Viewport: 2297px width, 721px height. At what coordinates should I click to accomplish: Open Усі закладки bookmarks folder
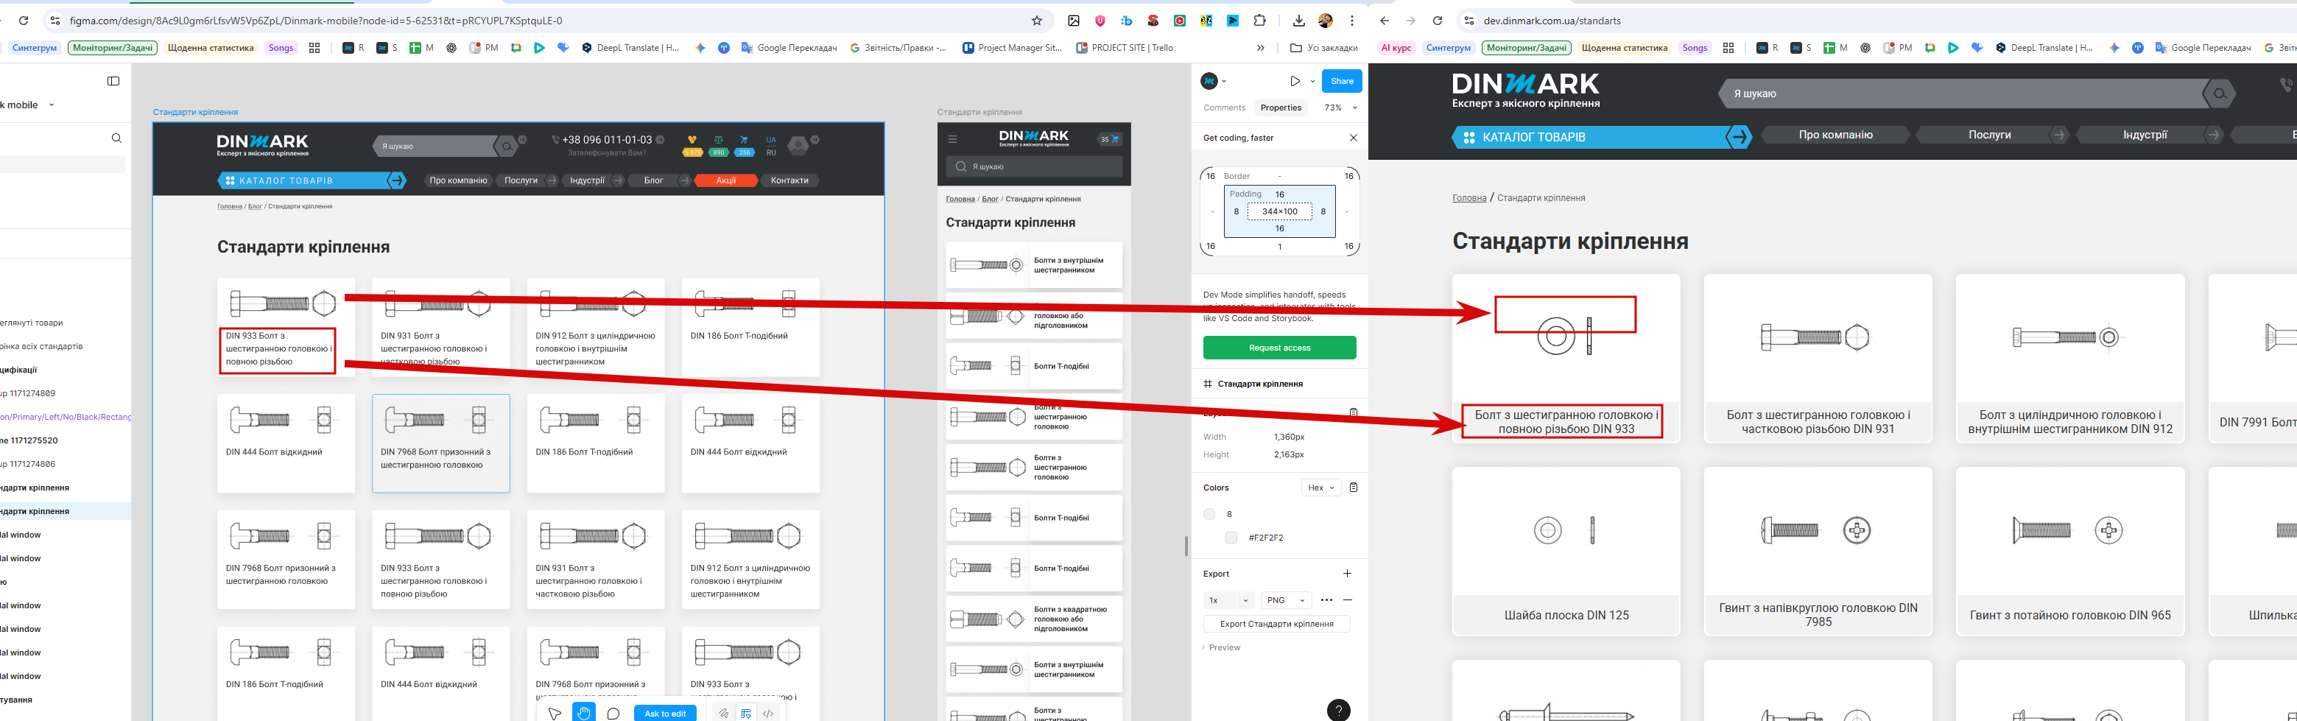[1324, 48]
